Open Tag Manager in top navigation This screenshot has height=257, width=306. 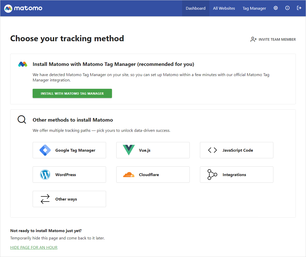[254, 8]
